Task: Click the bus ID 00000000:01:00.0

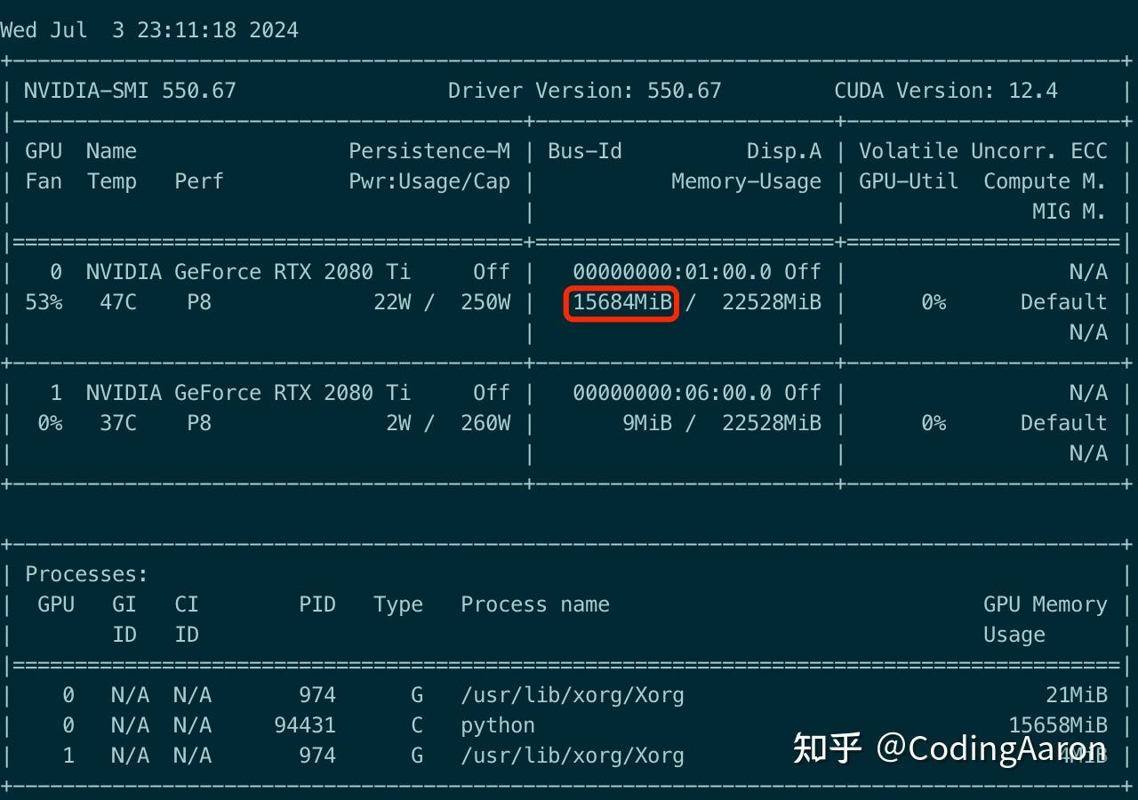Action: click(671, 272)
